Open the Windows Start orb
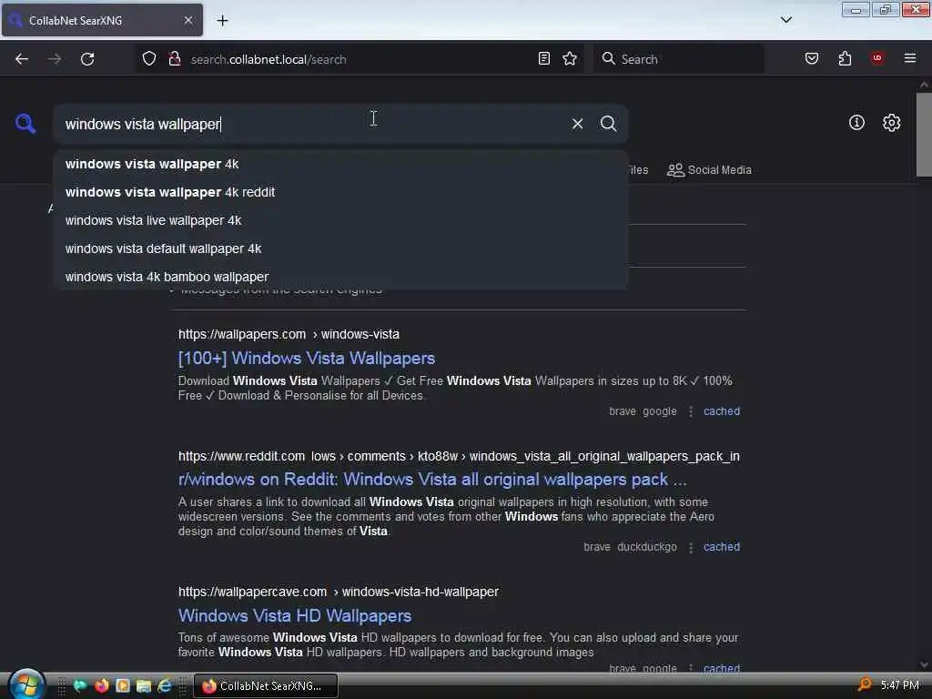 pyautogui.click(x=26, y=684)
